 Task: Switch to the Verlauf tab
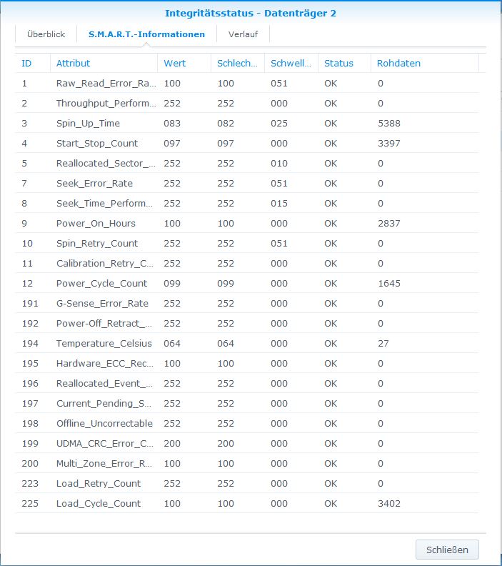(243, 34)
